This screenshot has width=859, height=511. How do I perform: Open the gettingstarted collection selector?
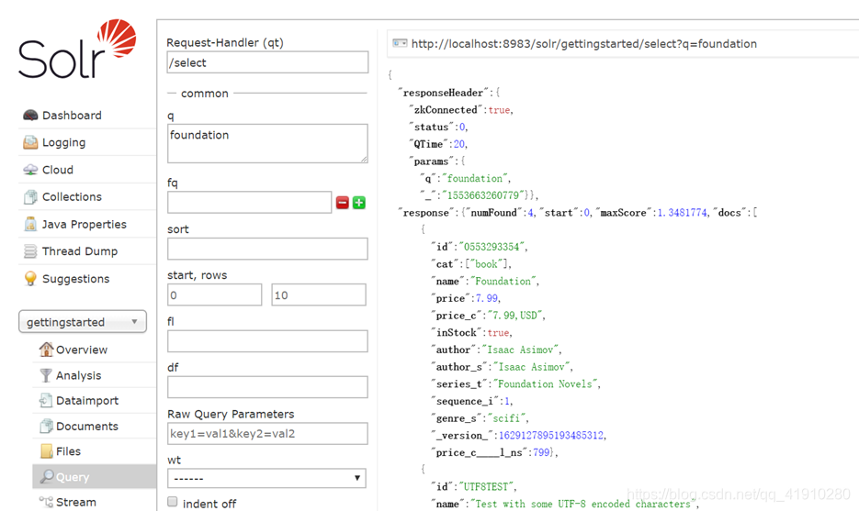[82, 322]
